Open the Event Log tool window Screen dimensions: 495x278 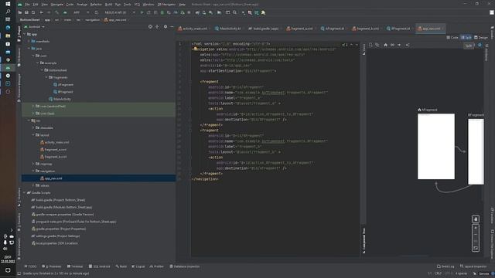tap(445, 266)
